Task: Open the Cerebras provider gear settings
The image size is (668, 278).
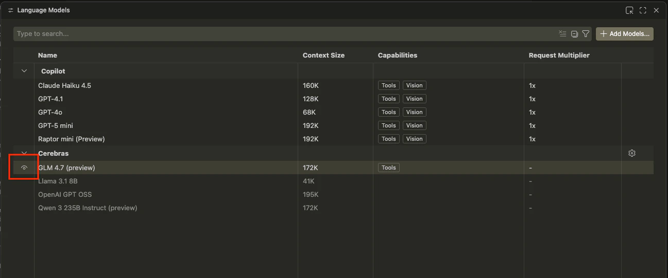Action: click(632, 153)
